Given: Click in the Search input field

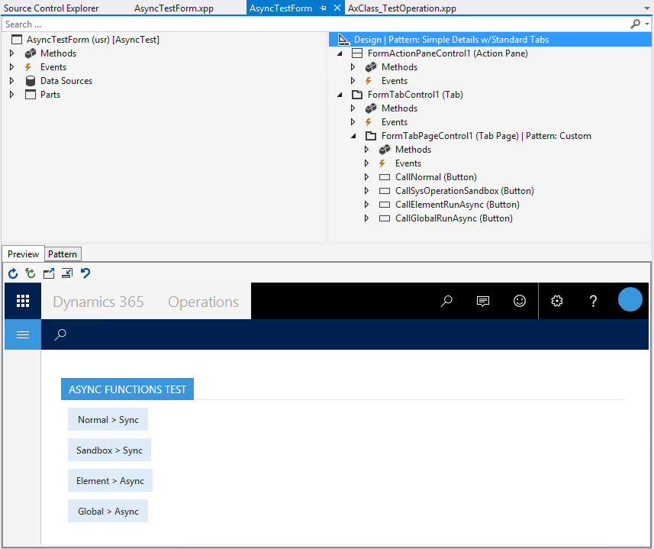Looking at the screenshot, I should point(313,24).
